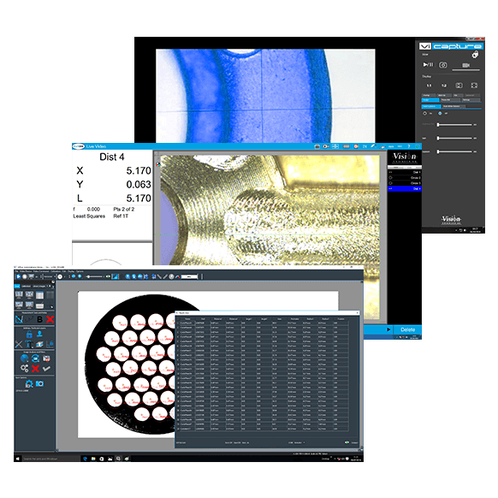Click the 2x magnification toolbar item

[x=365, y=146]
